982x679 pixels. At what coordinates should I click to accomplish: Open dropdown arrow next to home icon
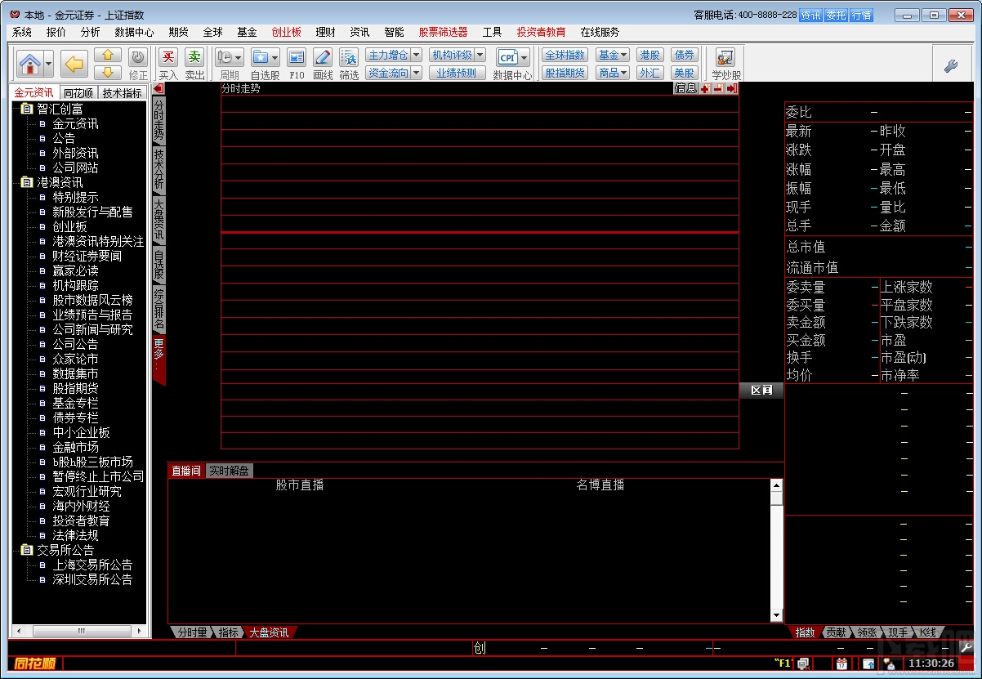point(49,63)
